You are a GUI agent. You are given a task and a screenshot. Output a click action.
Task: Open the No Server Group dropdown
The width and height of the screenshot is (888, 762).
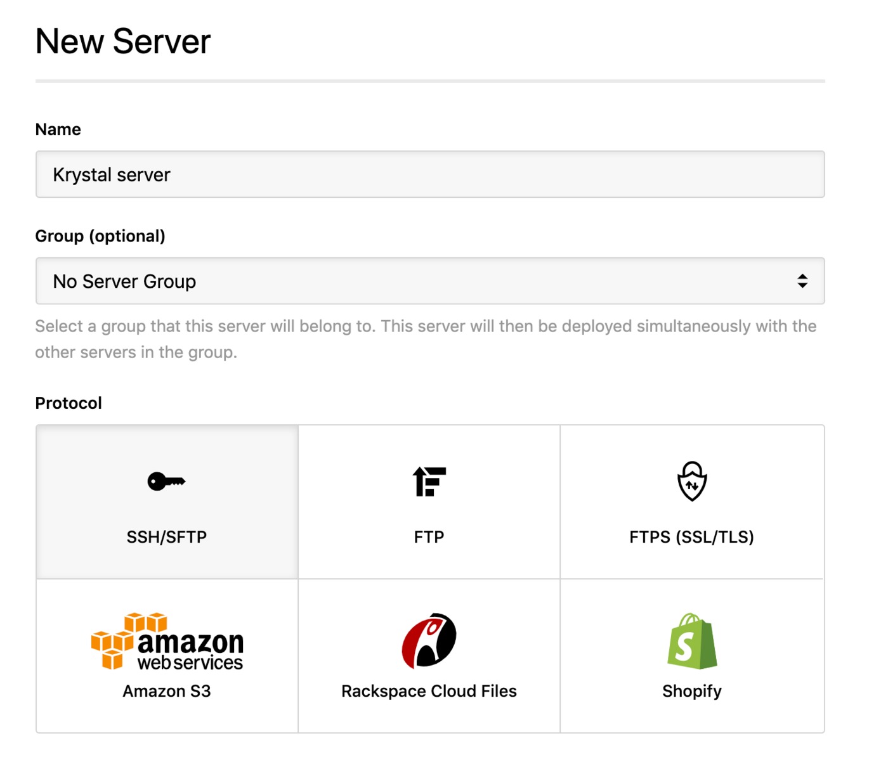coord(430,281)
